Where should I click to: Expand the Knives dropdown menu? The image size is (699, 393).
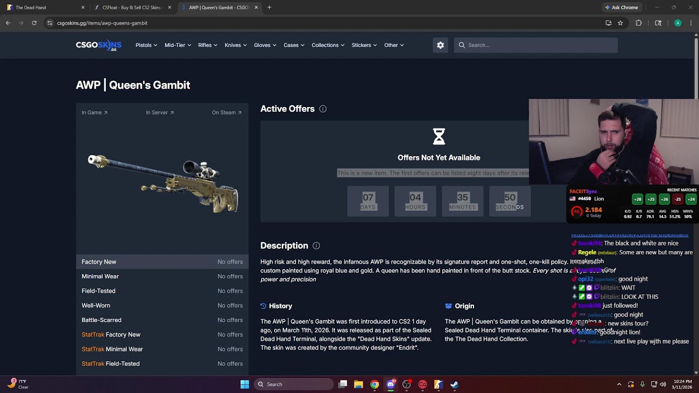point(235,45)
